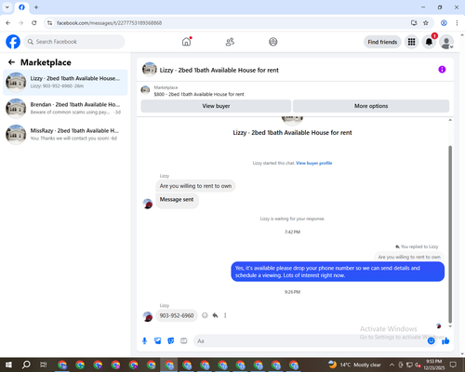The width and height of the screenshot is (465, 372).
Task: Open conversation information purple icon
Action: pyautogui.click(x=442, y=70)
